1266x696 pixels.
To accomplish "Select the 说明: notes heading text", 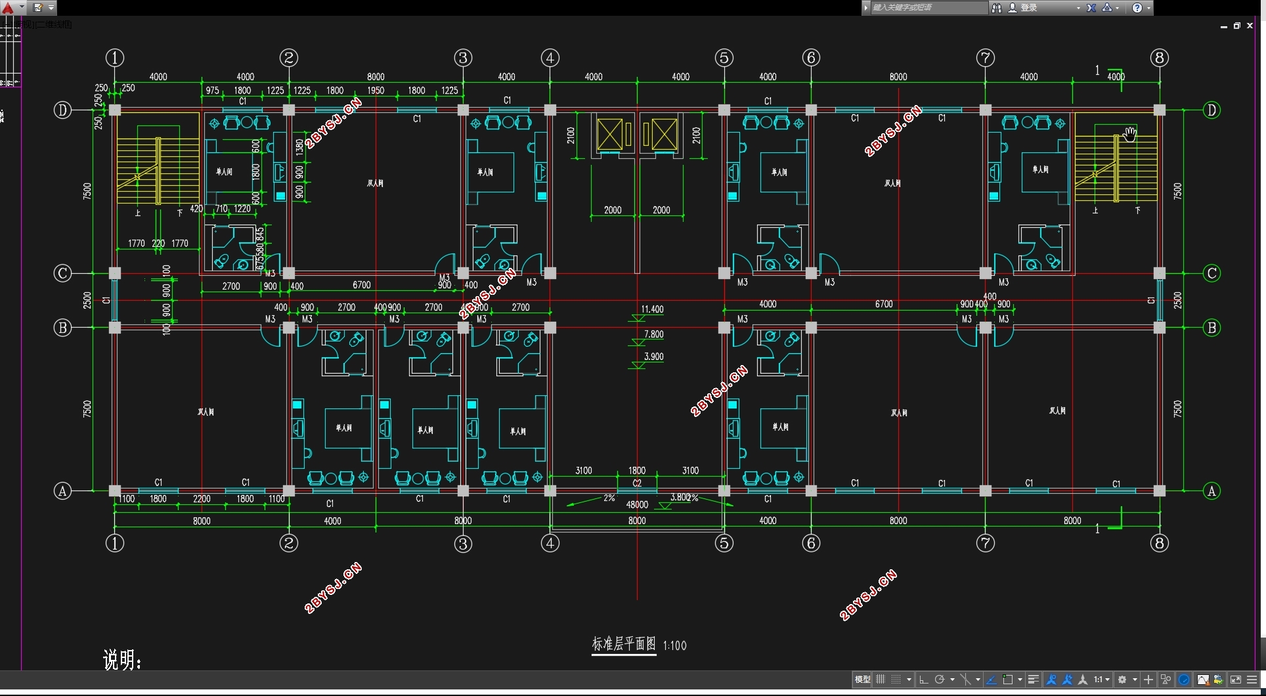I will [122, 659].
